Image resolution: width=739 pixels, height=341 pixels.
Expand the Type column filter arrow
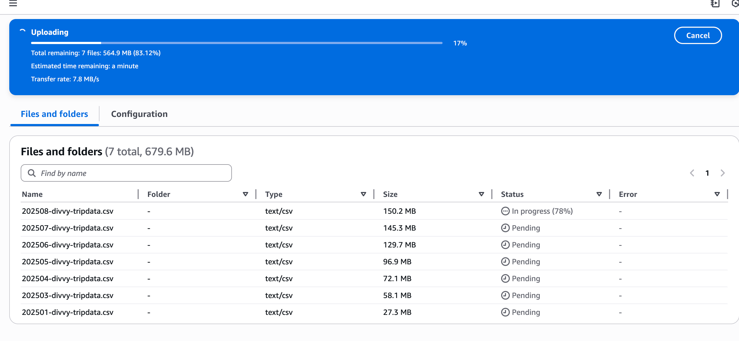coord(363,194)
